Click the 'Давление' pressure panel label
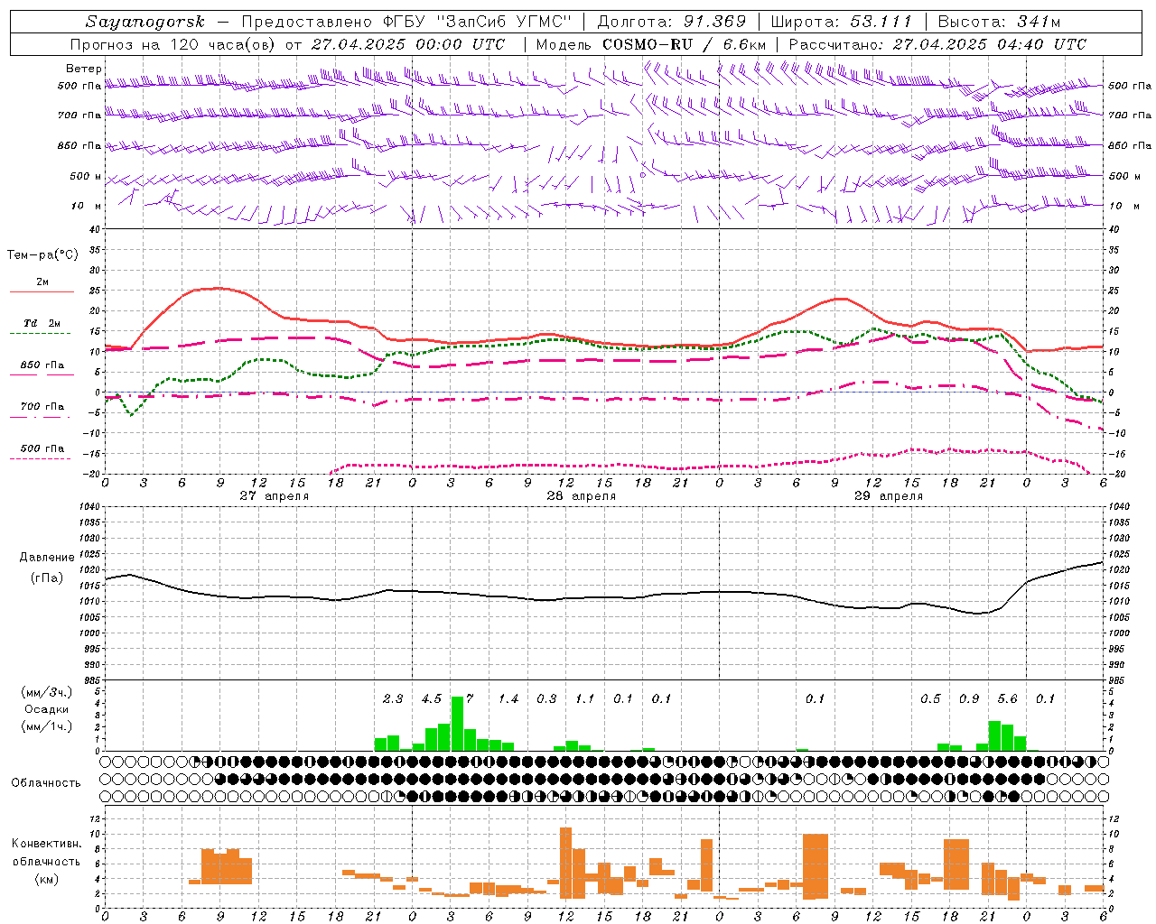The image size is (1156, 924). point(45,558)
